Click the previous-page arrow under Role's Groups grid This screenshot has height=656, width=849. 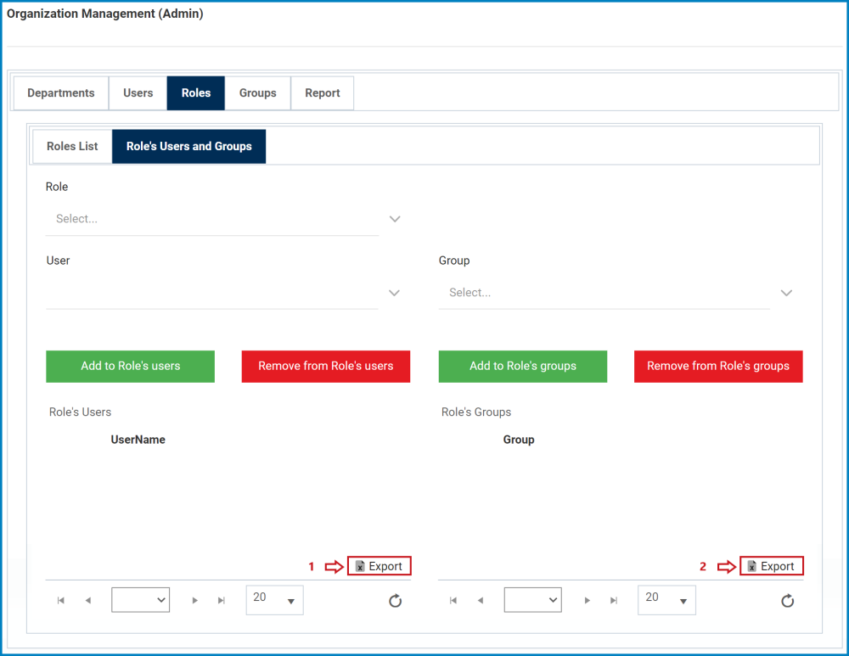click(481, 600)
